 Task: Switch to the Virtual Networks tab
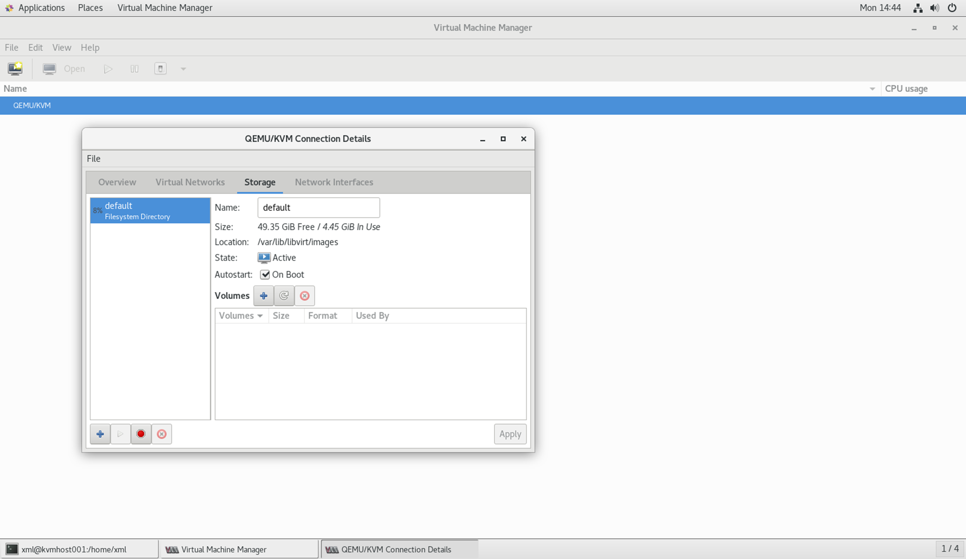click(x=190, y=182)
